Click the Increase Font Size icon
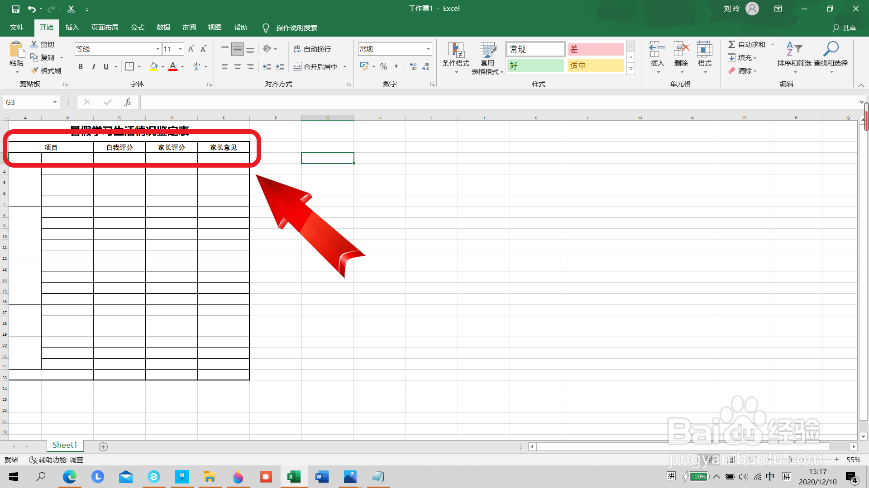This screenshot has height=488, width=869. (191, 49)
